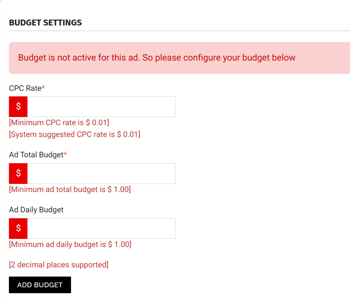Click the Minimum CPC rate hint text

(59, 123)
